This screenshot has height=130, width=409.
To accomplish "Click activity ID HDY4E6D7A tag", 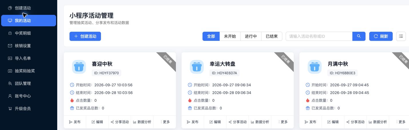I will click(x=225, y=73).
